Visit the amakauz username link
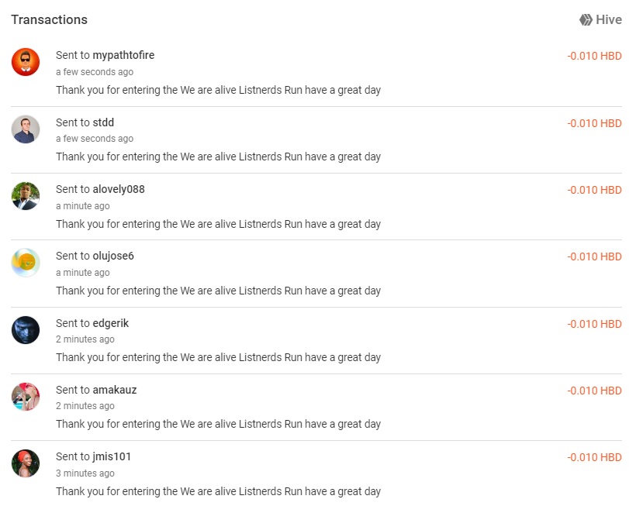Screen dimensions: 629x506 [115, 390]
